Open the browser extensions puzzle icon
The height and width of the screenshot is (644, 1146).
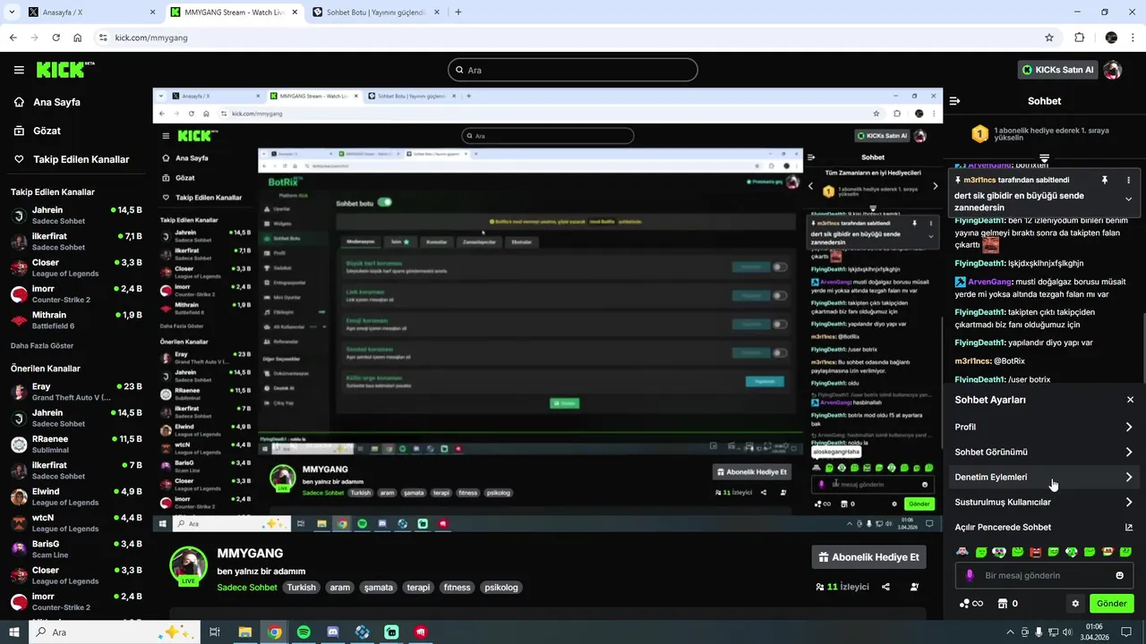(1079, 38)
